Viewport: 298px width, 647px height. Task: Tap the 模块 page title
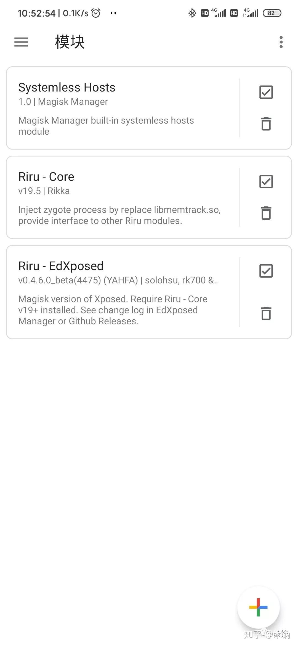tap(70, 42)
